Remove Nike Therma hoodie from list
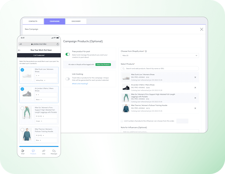Screen dimensions: 225x174 (x=195, y=108)
